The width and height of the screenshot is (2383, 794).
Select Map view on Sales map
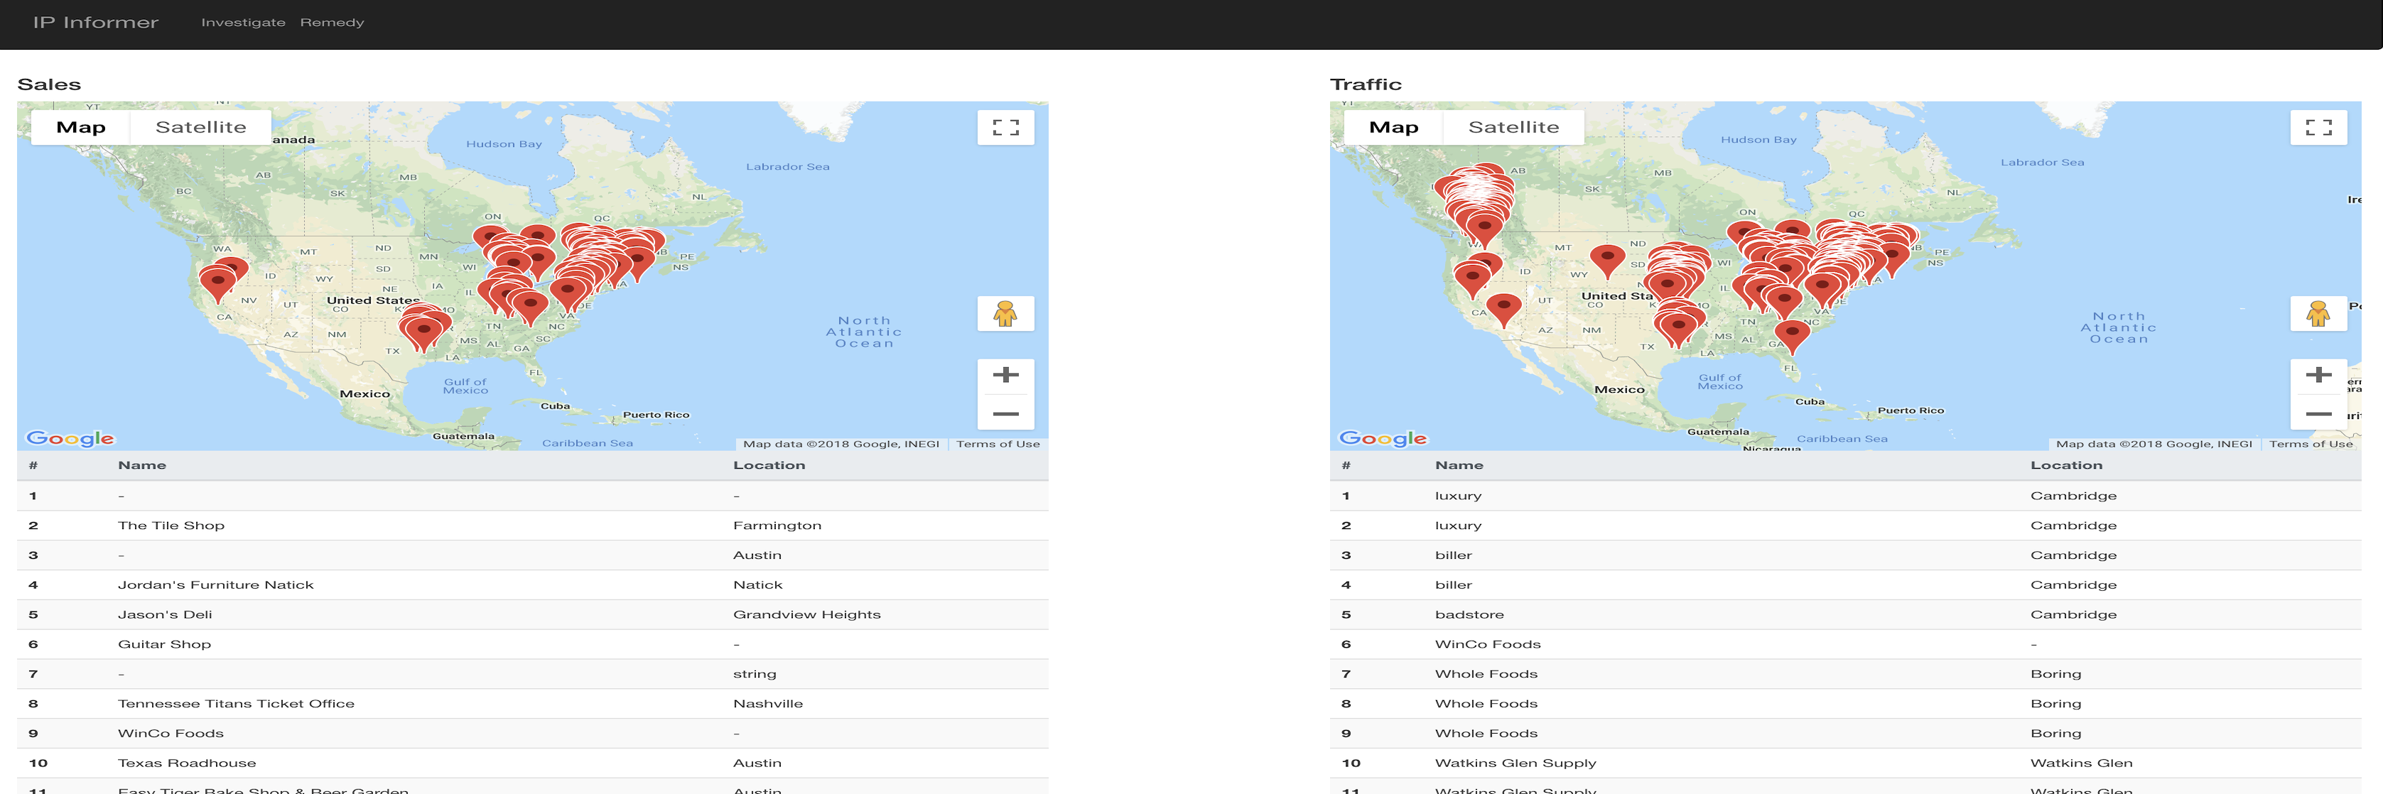(80, 128)
